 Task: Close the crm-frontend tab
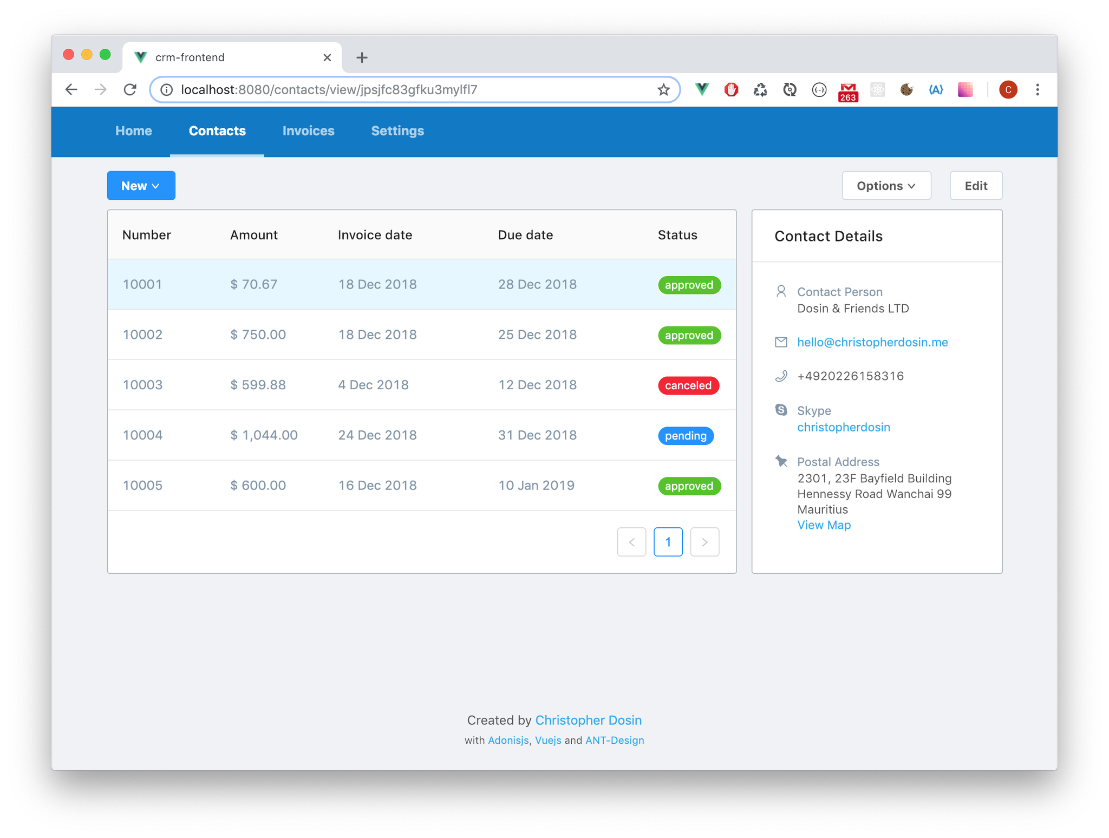[327, 57]
